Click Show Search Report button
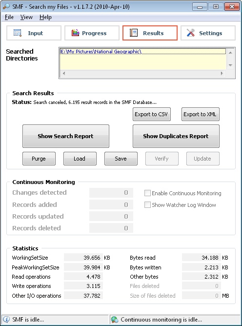Screen dimensions: 242x326 (x=66, y=136)
